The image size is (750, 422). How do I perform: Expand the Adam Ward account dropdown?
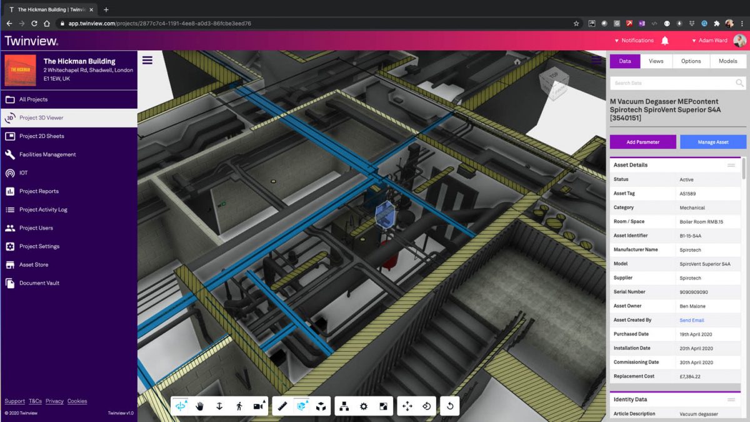(x=710, y=41)
